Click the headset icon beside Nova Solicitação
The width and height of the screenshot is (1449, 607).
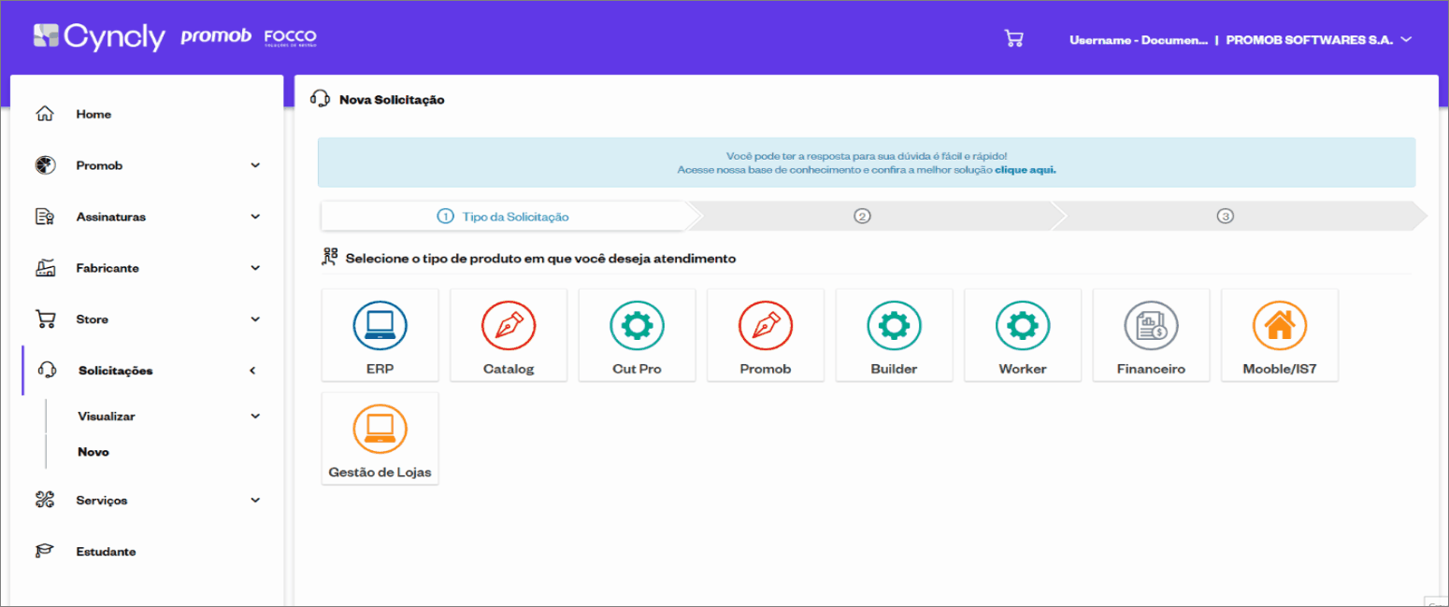coord(320,99)
